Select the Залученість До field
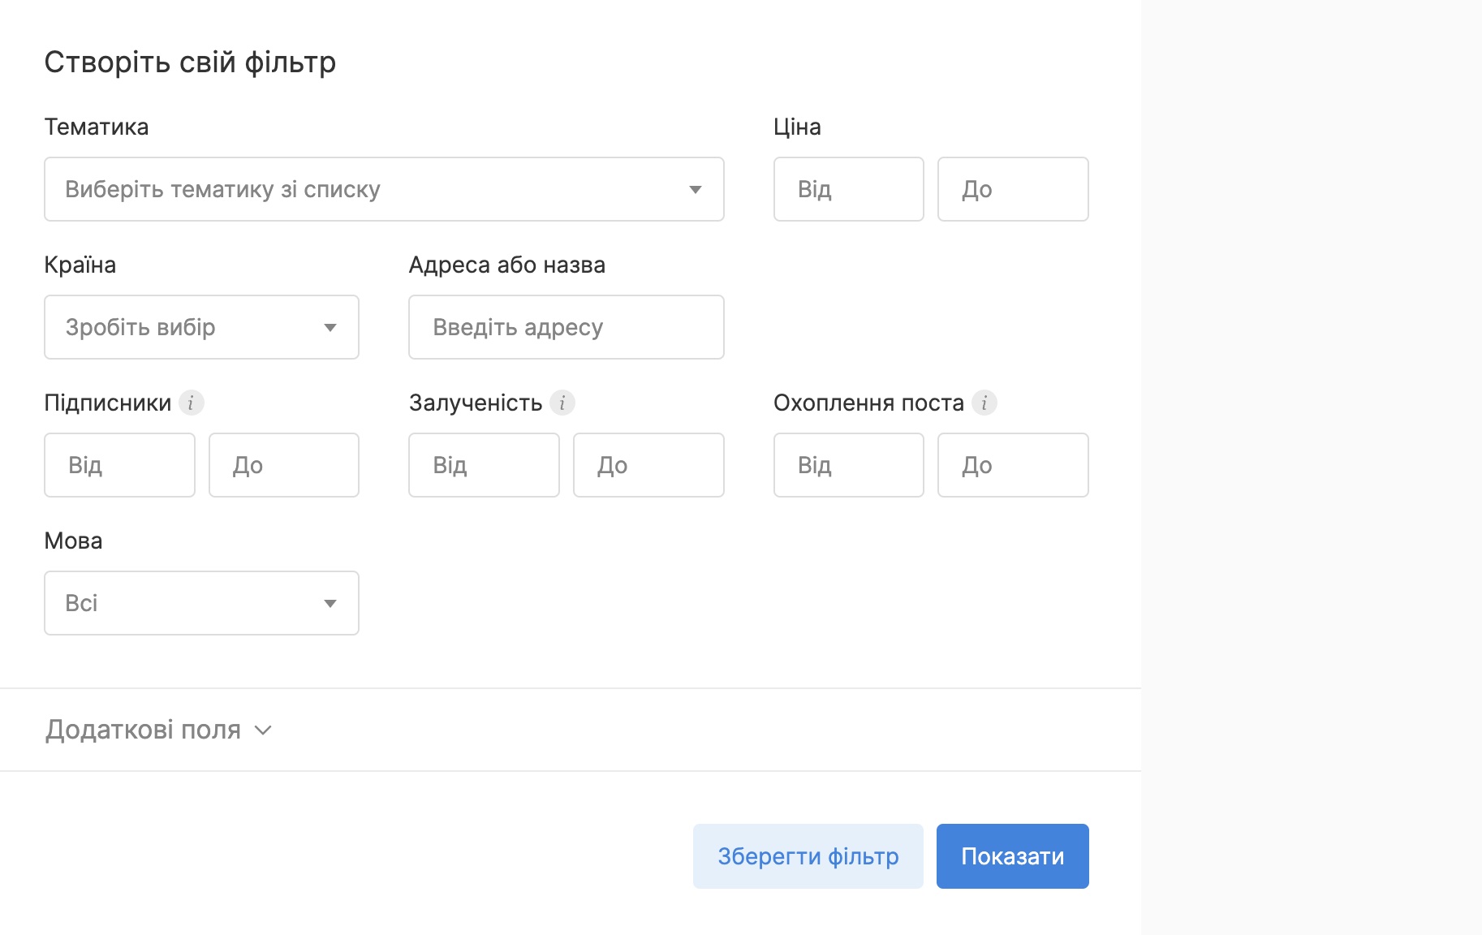Viewport: 1482px width, 935px height. pyautogui.click(x=648, y=465)
